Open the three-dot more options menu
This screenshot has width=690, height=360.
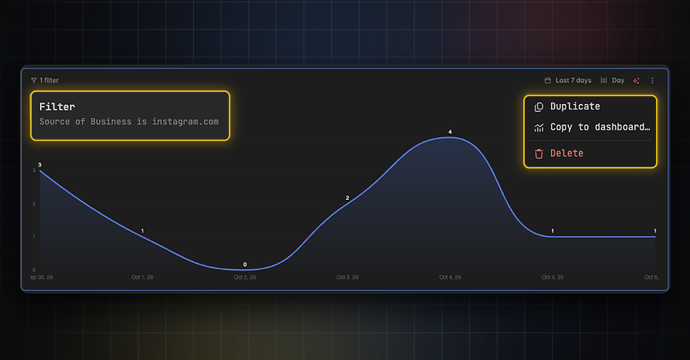pyautogui.click(x=652, y=80)
